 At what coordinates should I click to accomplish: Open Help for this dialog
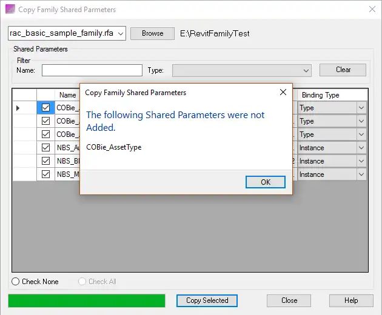point(351,300)
